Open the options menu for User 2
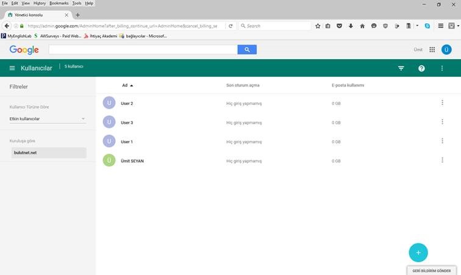 point(442,102)
